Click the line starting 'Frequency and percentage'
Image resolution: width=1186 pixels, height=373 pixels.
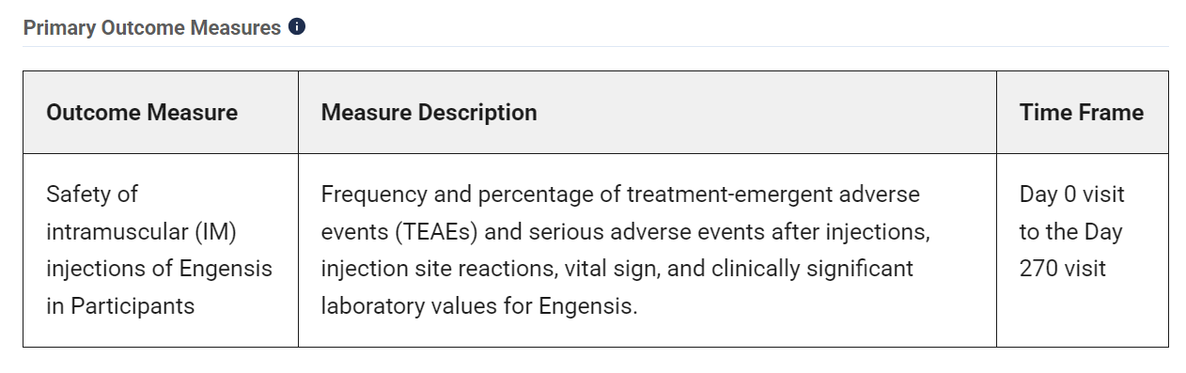coord(620,194)
